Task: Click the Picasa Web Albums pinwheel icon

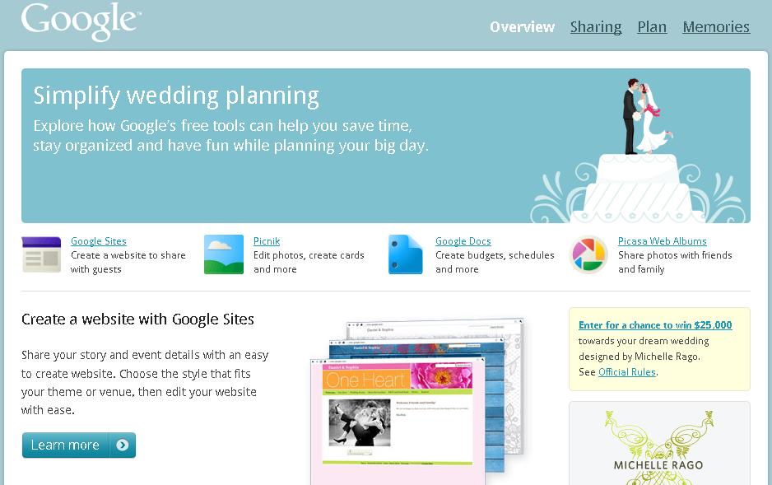Action: (588, 254)
